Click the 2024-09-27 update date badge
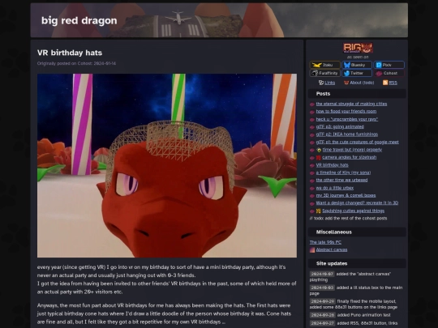Viewport: 438px width, 328px height. coord(322,323)
